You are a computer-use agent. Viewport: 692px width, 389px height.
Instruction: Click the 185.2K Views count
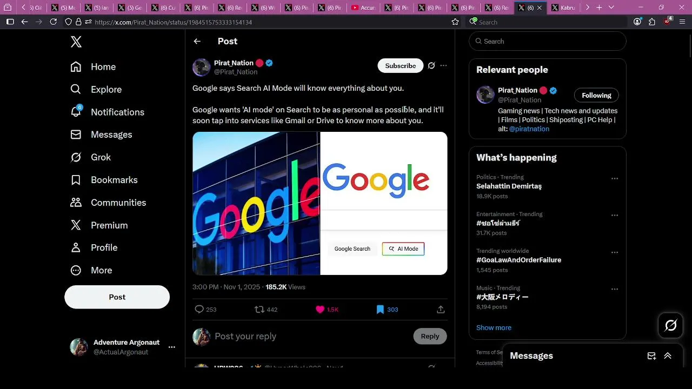point(285,287)
